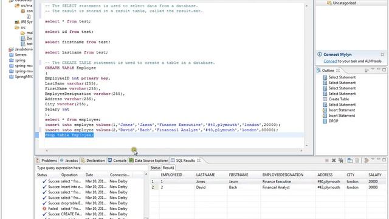Select JRE System library in explorer
Viewport: 389px width, 219px height.
click(24, 22)
